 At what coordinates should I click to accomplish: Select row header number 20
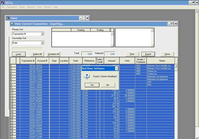click(13, 118)
